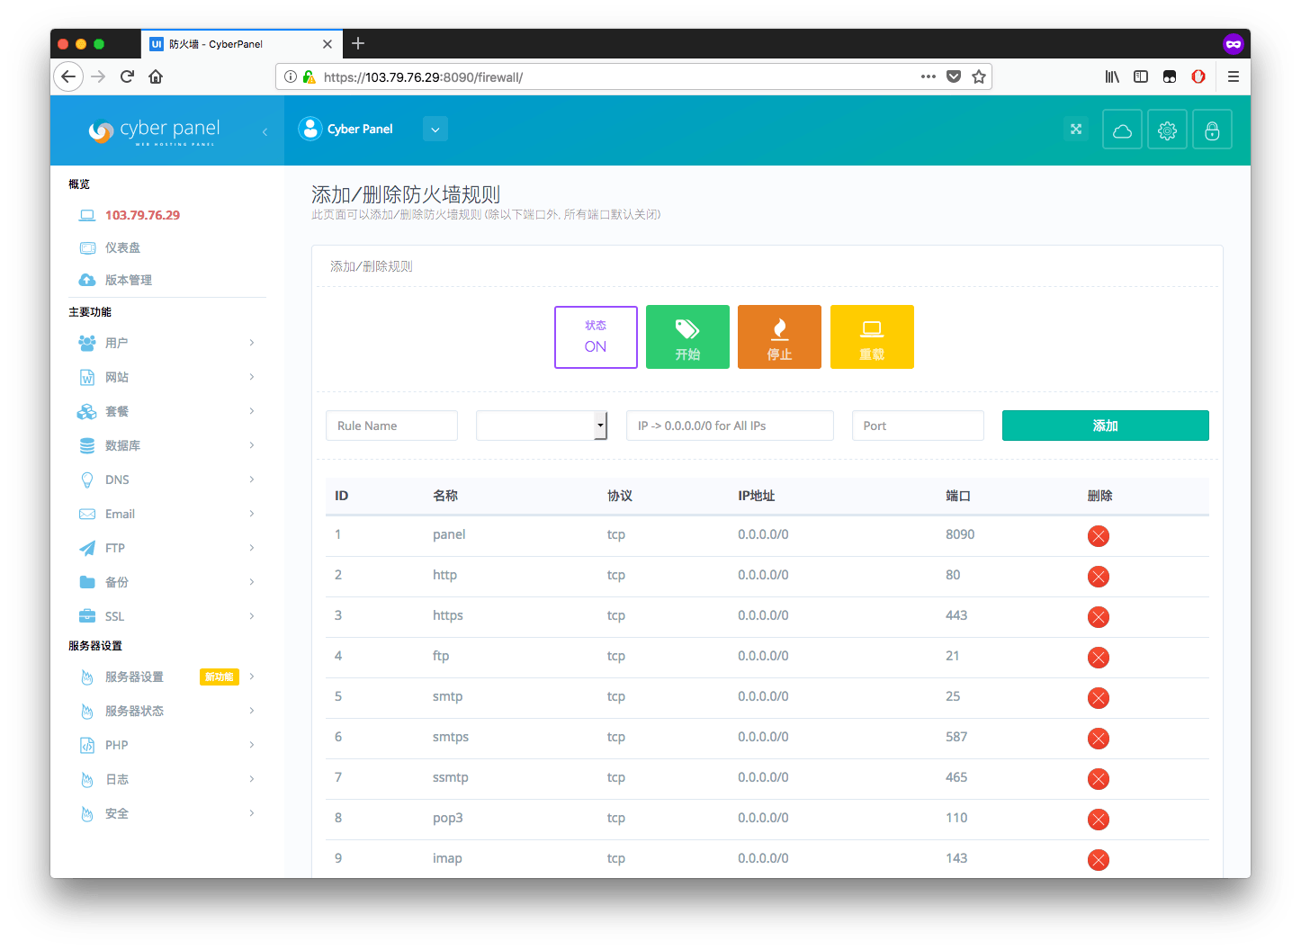Open a new browser tab
The width and height of the screenshot is (1301, 950).
[357, 42]
